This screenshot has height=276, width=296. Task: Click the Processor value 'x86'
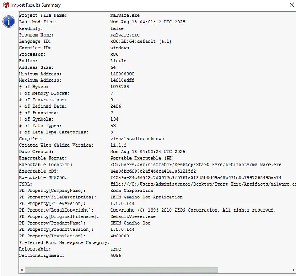click(x=114, y=54)
